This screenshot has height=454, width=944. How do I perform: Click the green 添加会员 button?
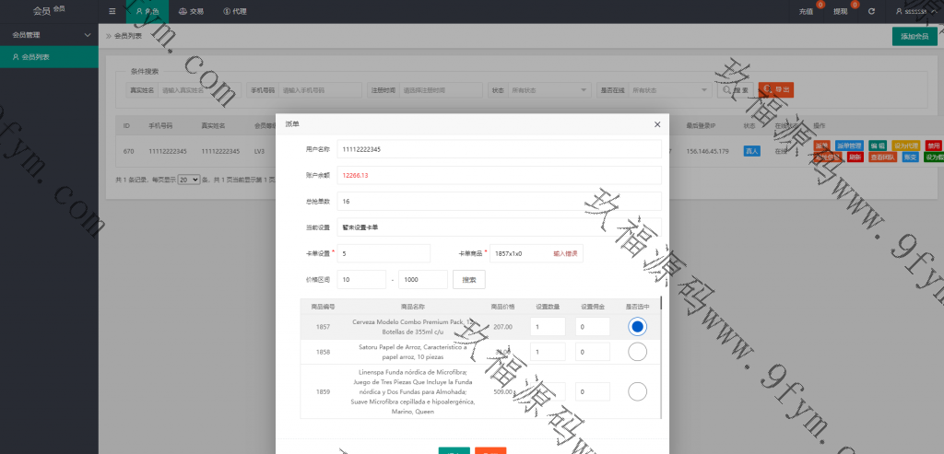tap(914, 36)
